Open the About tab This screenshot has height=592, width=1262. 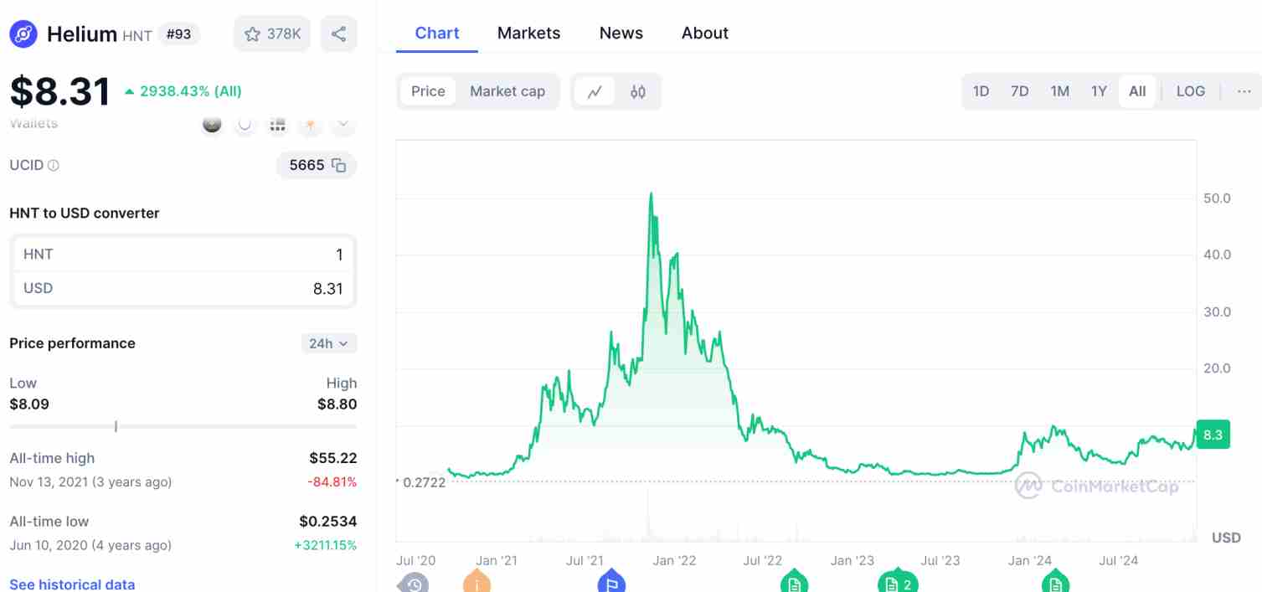pos(705,33)
